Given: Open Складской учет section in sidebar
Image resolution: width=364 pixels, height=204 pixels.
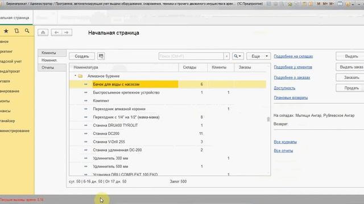Looking at the screenshot, I should coord(11,61).
